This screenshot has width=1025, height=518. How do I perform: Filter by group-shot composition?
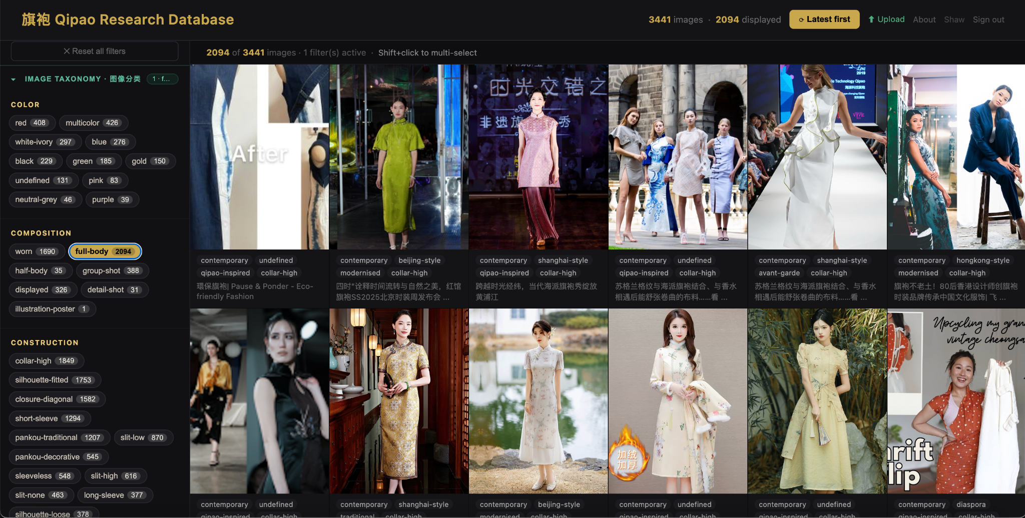[113, 270]
